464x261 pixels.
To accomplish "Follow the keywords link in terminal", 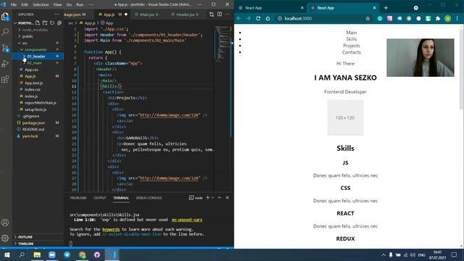I will pos(111,229).
